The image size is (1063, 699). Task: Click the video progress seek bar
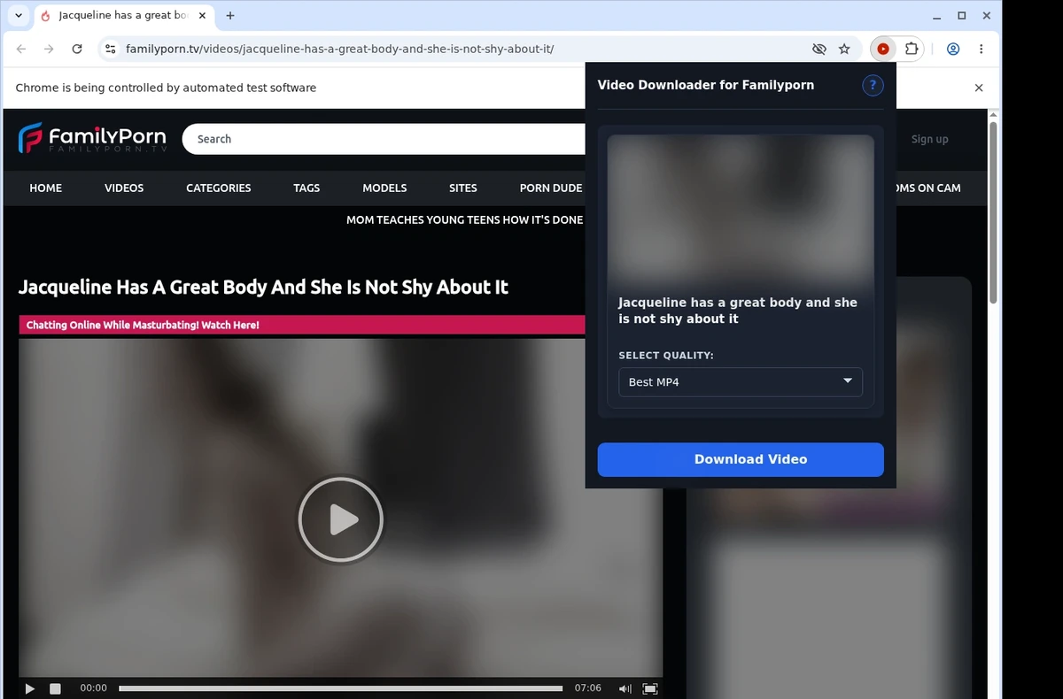(x=341, y=688)
